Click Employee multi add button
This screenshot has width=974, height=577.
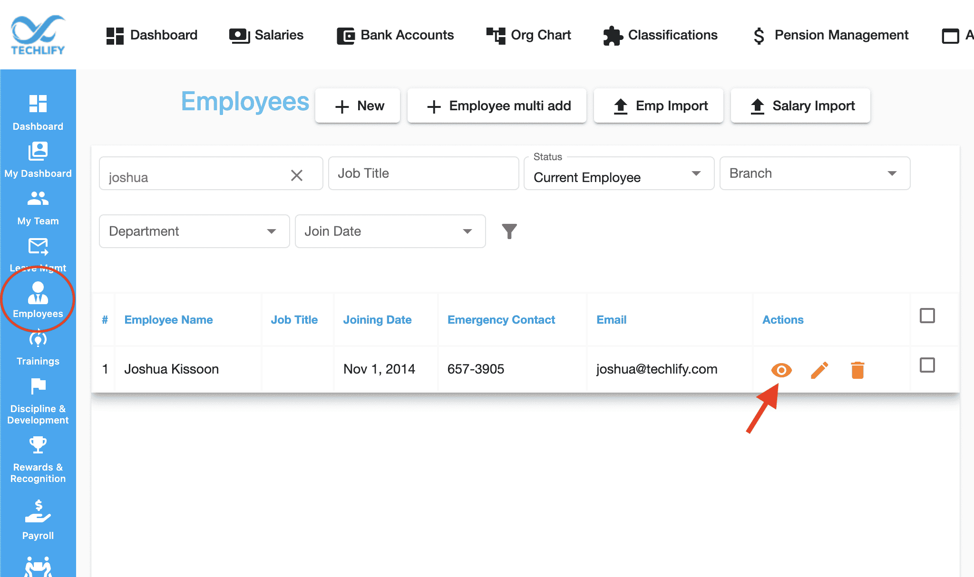(497, 106)
